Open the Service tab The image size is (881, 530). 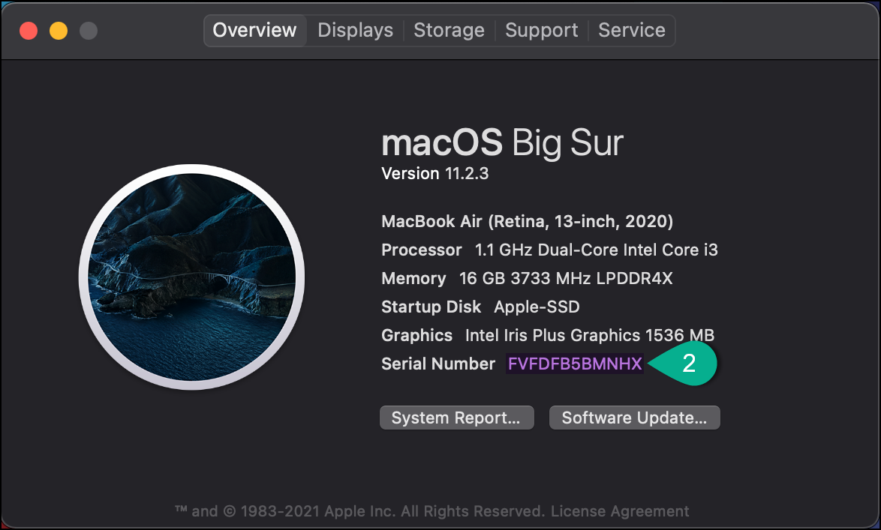tap(631, 31)
